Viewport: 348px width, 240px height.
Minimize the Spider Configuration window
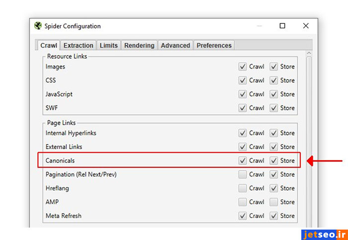click(260, 26)
